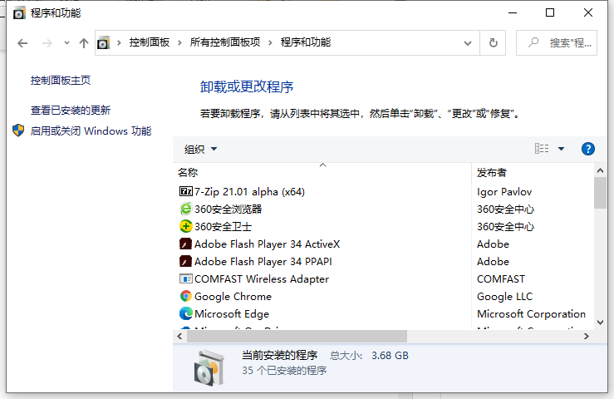
Task: Open the recent locations dropdown arrow
Action: tap(65, 43)
